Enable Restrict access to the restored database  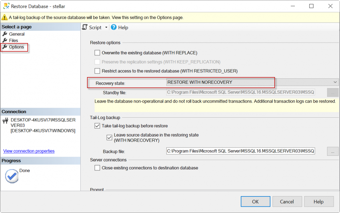coord(97,71)
